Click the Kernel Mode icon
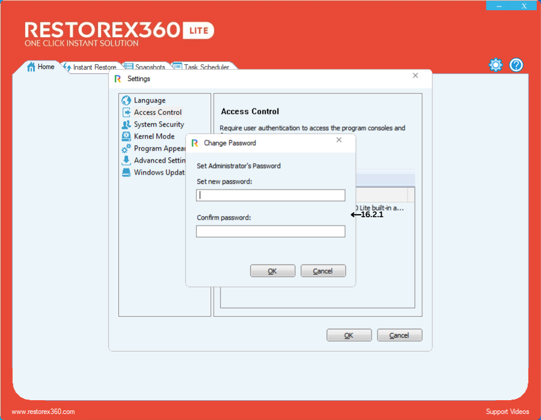This screenshot has height=420, width=541. pos(126,136)
